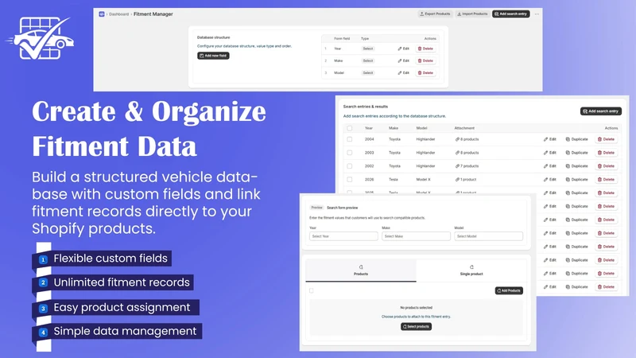Toggle the checkbox beside the Add Products button

click(x=312, y=290)
